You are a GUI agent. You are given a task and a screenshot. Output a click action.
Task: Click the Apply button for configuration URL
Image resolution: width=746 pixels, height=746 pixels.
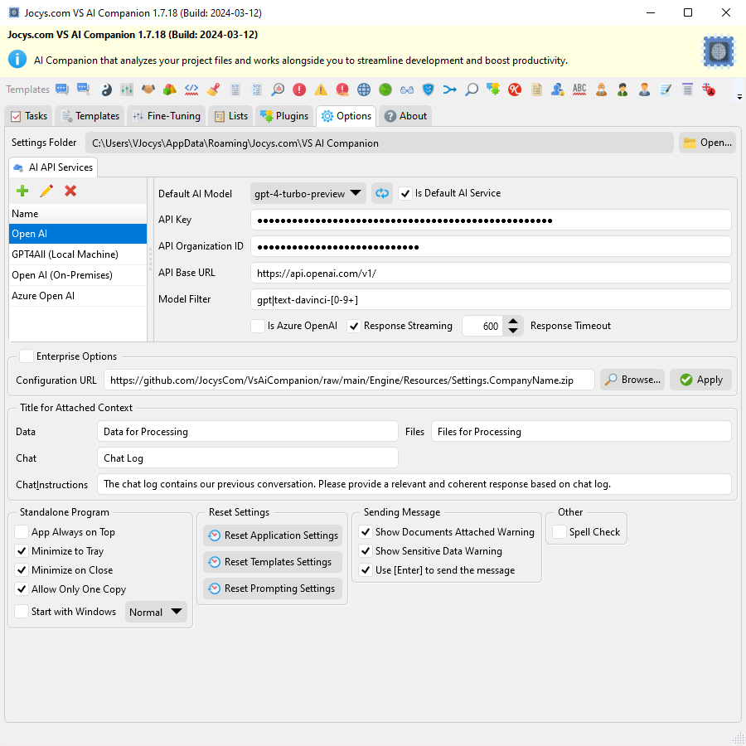(700, 380)
